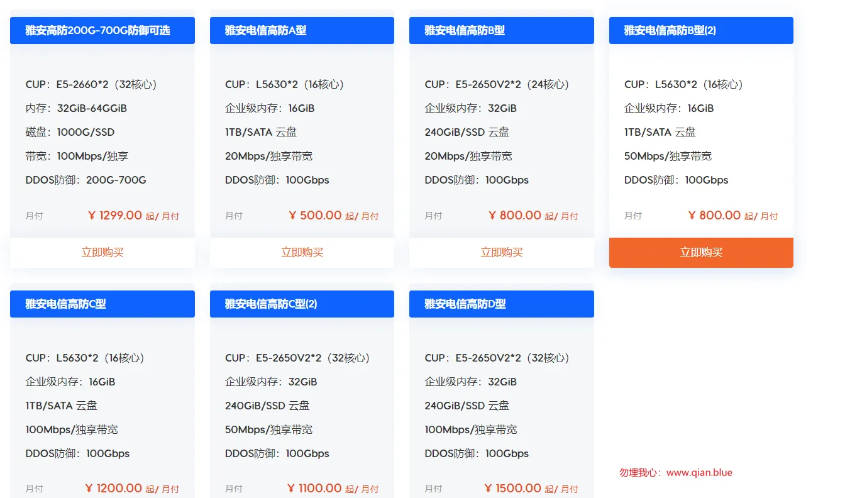This screenshot has height=498, width=845.
Task: Click DDOS防御：100Gbps in the D型 card
Action: pos(477,453)
